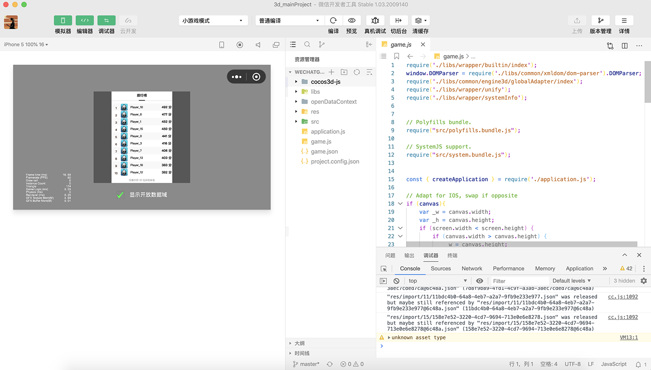Clear the console with the clear icon
This screenshot has width=651, height=370.
tap(396, 281)
